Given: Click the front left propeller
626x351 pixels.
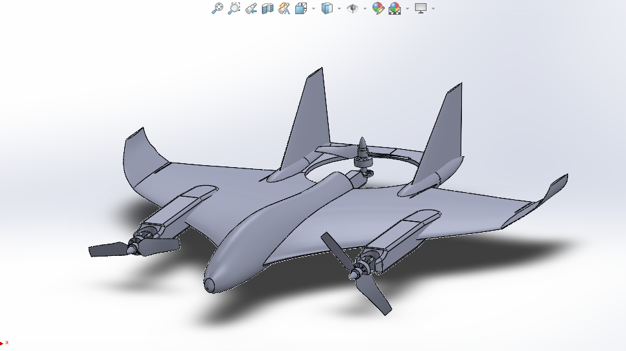Looking at the screenshot, I should click(x=134, y=248).
